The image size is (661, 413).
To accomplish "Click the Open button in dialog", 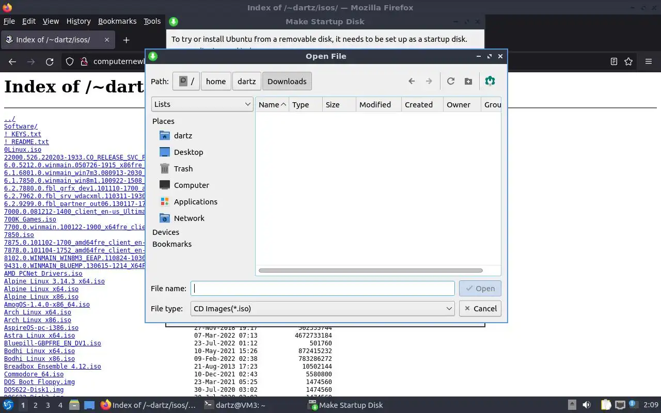I will point(480,289).
